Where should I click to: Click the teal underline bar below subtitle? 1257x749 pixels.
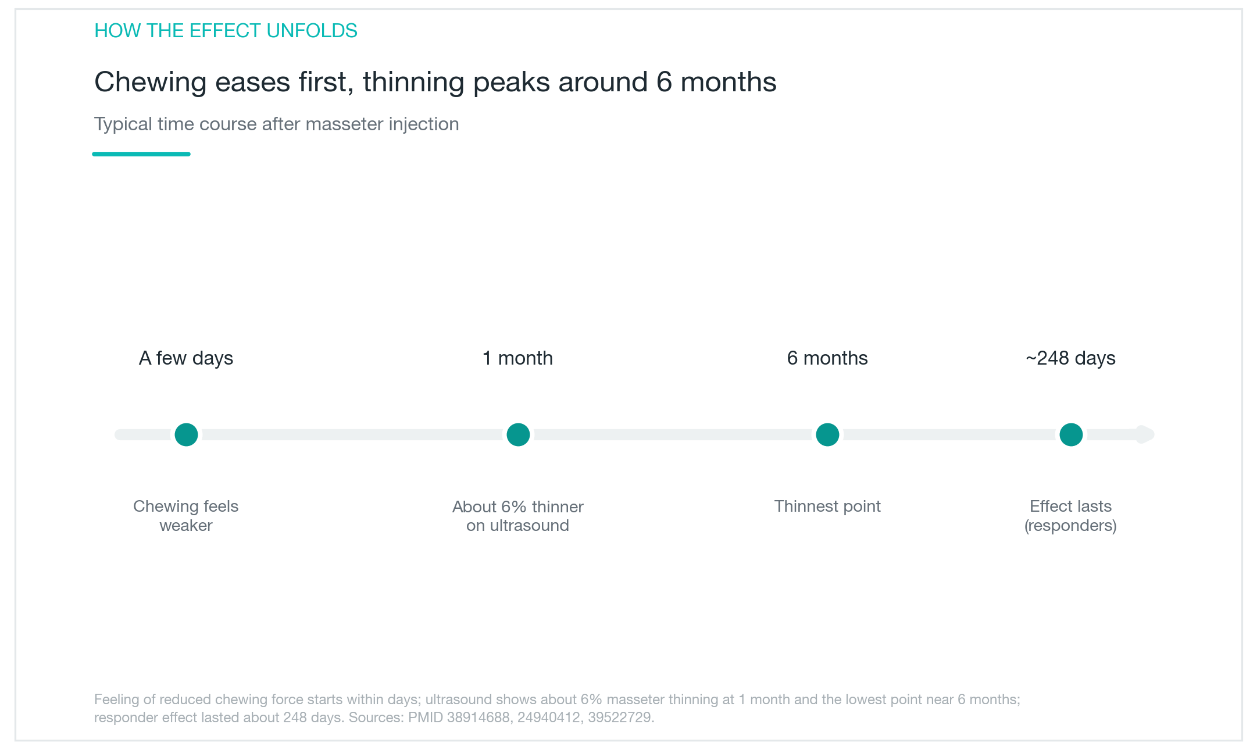141,154
